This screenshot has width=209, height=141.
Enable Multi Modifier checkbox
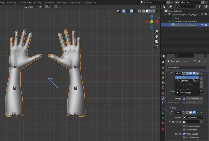(184, 130)
